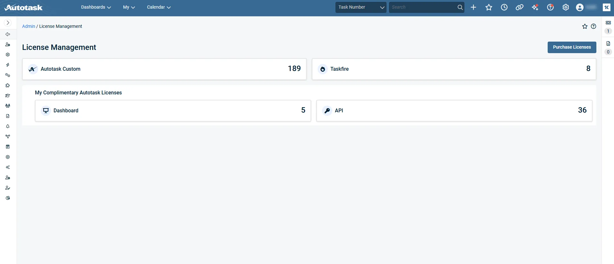
Task: Open the Task Number search type dropdown
Action: click(361, 7)
